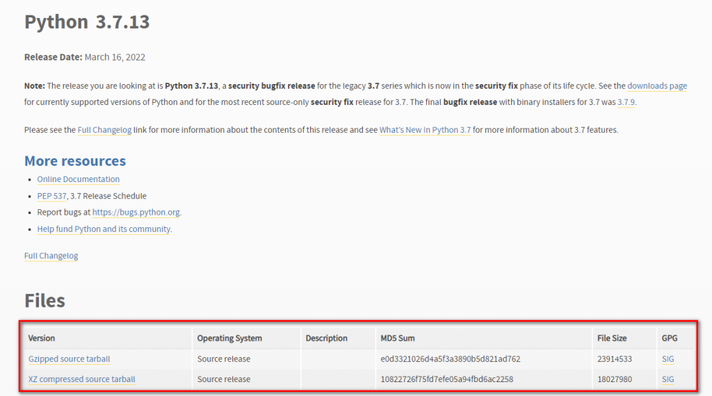This screenshot has width=712, height=396.
Task: Open SIG link for Gzipped source tarball
Action: click(668, 359)
